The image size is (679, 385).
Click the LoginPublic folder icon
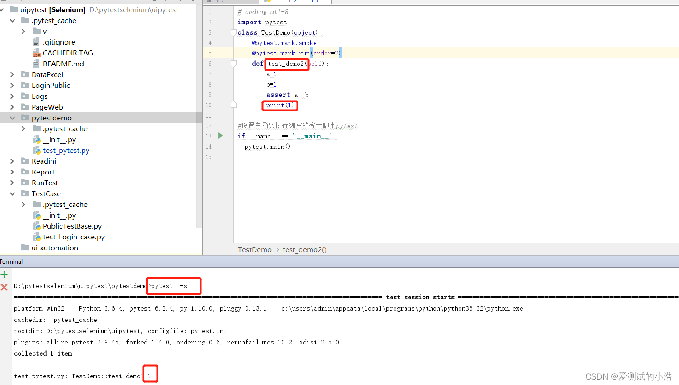(x=25, y=85)
